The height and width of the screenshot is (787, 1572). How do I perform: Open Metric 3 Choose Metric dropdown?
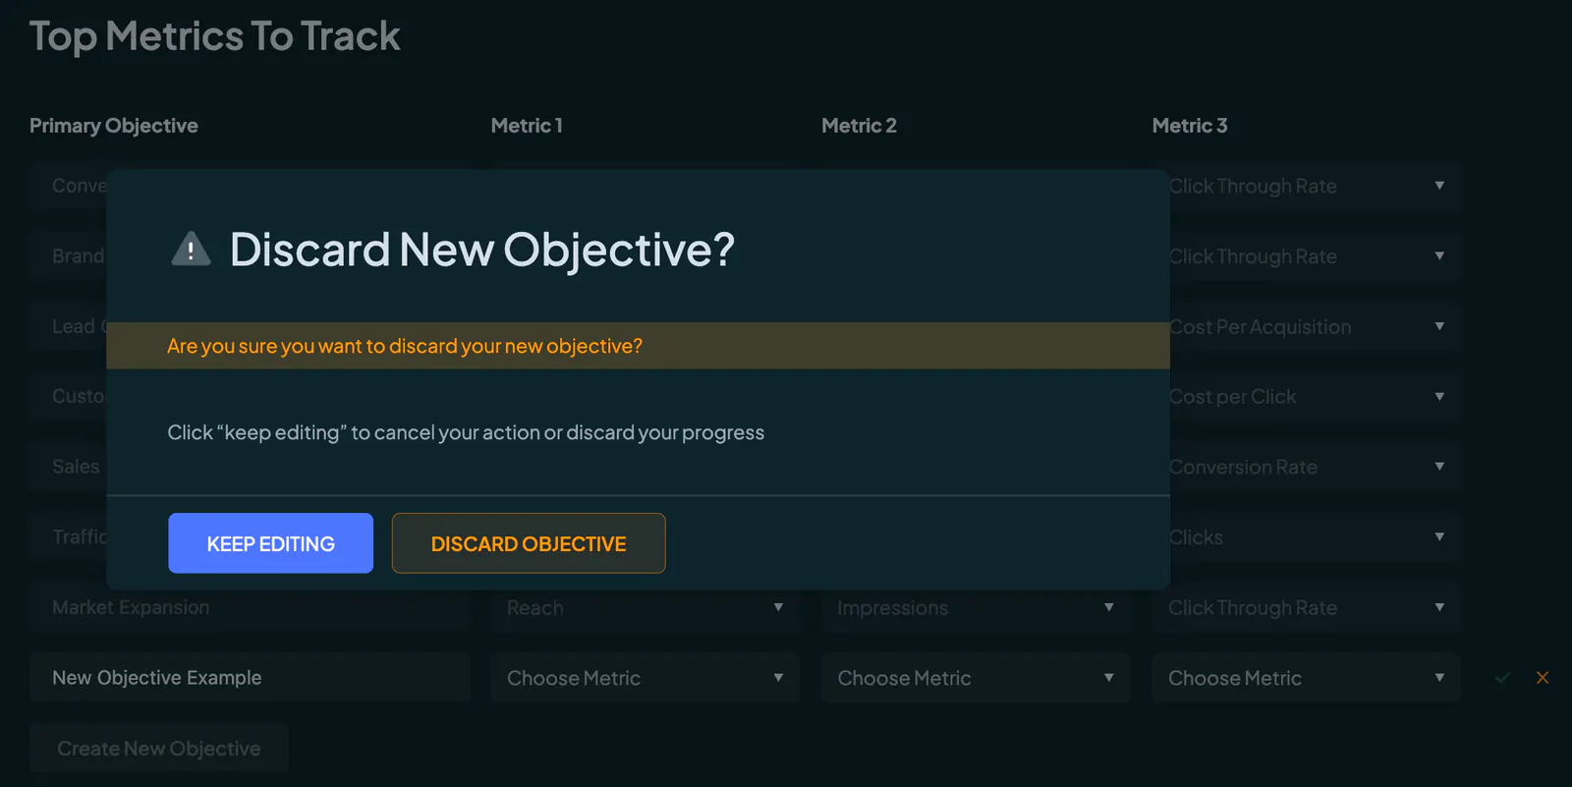click(1306, 678)
